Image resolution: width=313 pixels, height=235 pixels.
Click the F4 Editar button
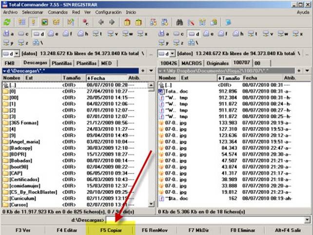[x=67, y=230]
